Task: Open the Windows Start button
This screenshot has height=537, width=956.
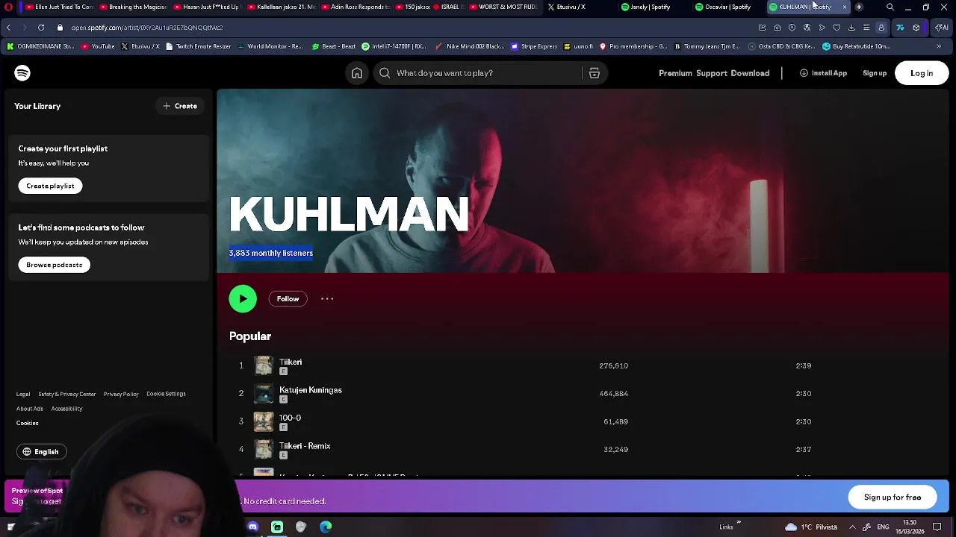Action: pyautogui.click(x=10, y=527)
